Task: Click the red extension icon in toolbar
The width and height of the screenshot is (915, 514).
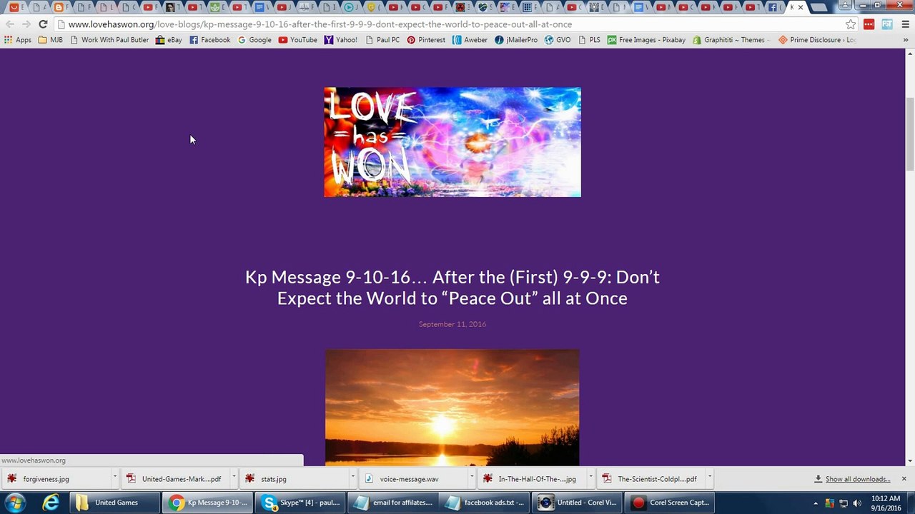Action: point(869,24)
